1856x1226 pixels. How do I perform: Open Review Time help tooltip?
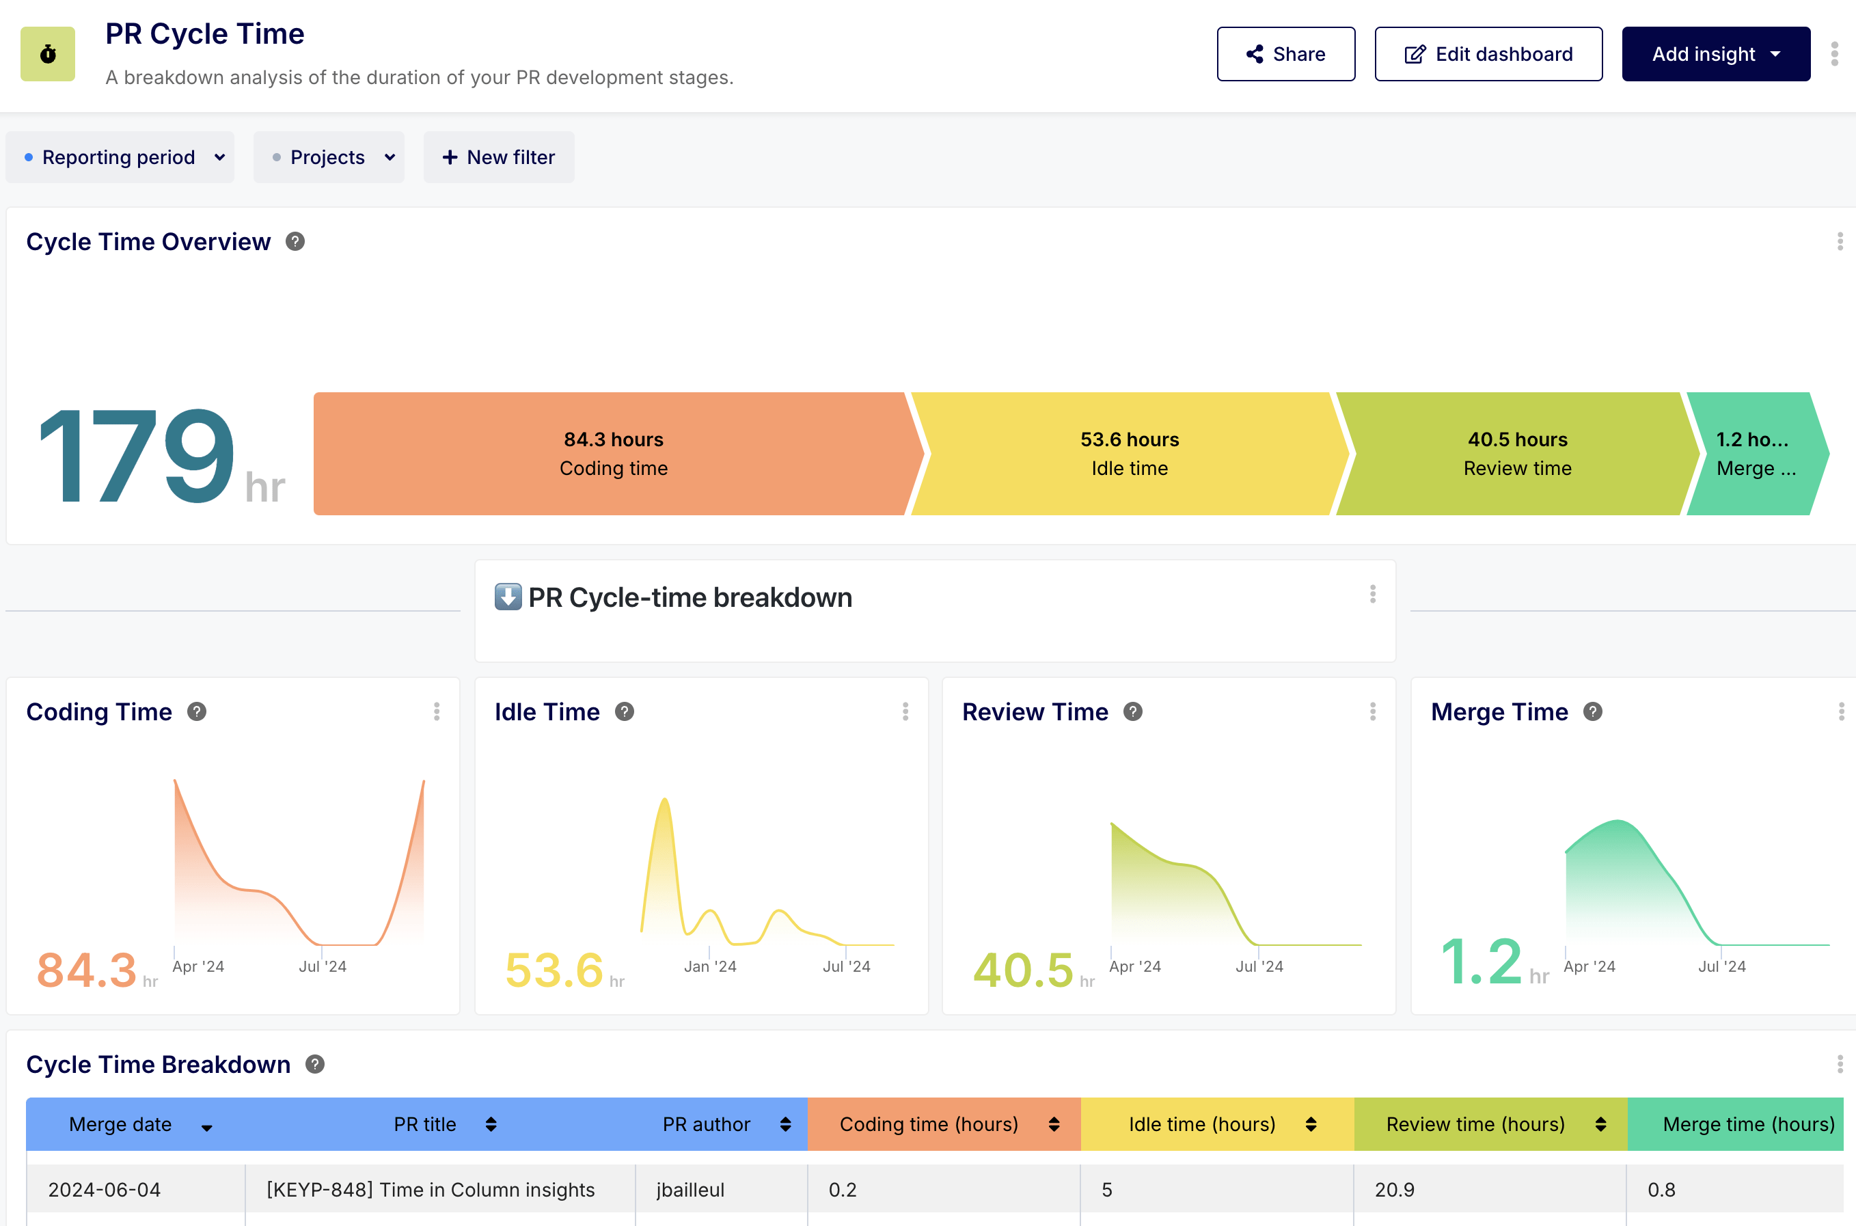1132,711
